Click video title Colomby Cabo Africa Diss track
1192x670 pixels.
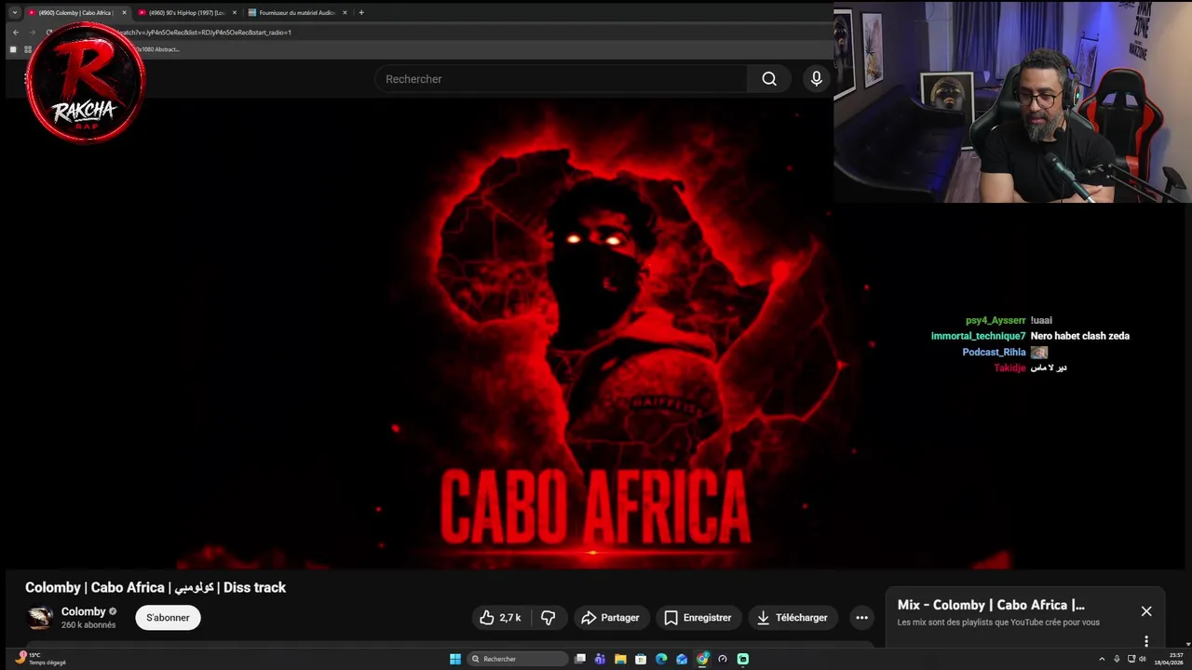[x=156, y=587]
